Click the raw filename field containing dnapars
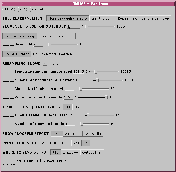 [x=37, y=165]
